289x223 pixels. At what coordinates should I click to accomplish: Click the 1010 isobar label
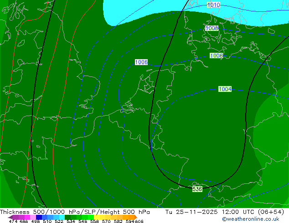pos(213,5)
